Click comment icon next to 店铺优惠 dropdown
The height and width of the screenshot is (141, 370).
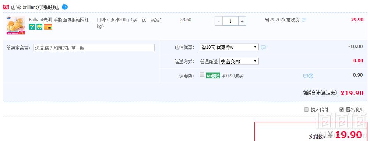point(263,47)
